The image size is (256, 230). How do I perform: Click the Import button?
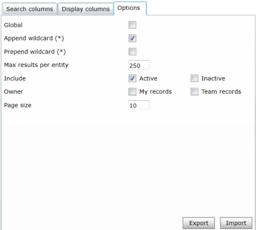[236, 223]
